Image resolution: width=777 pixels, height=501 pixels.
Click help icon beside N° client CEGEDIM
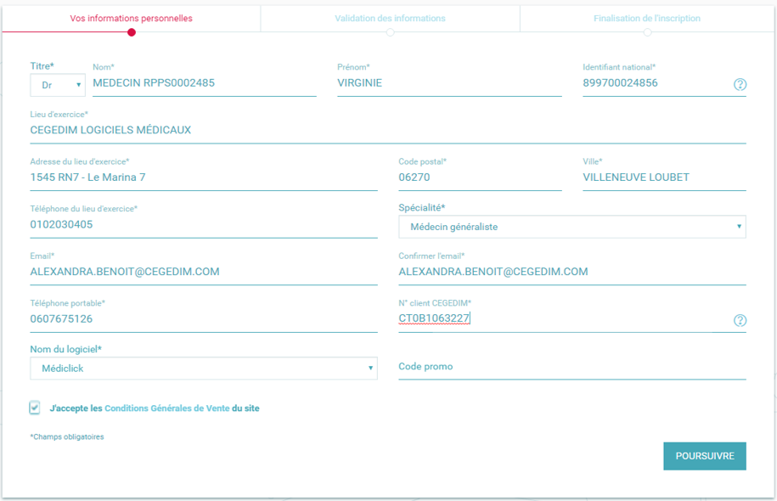point(740,320)
